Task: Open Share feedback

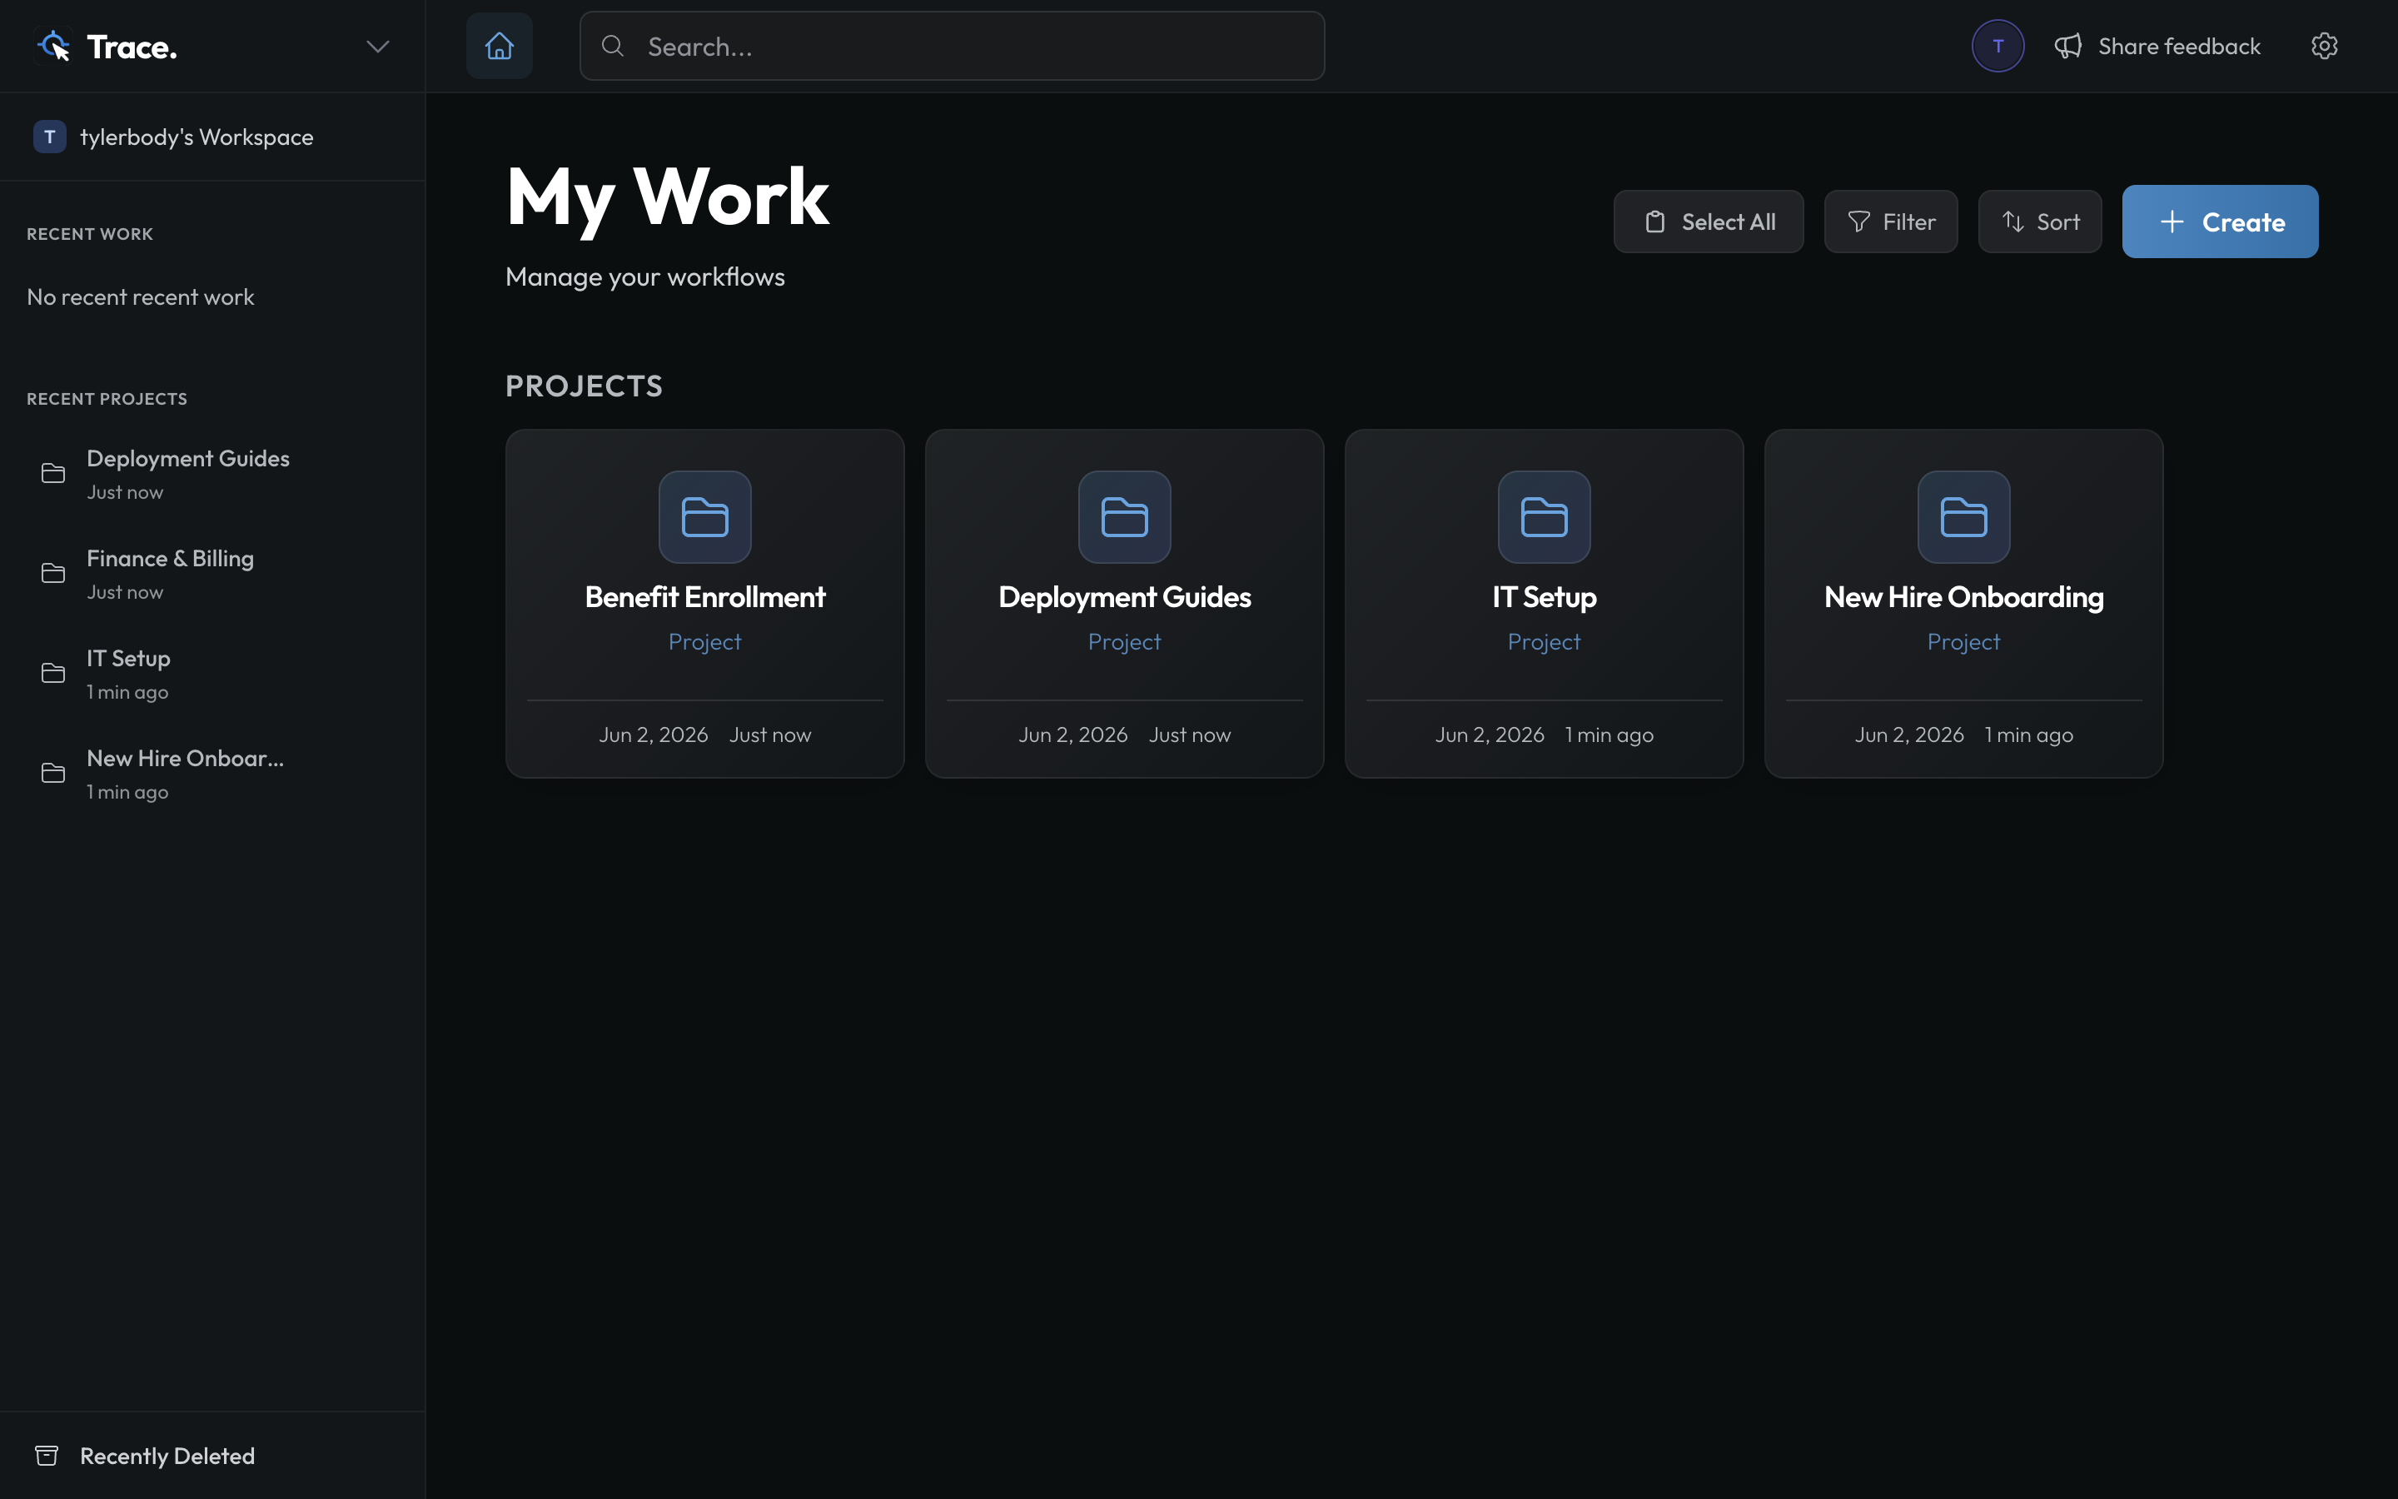Action: (x=2157, y=46)
